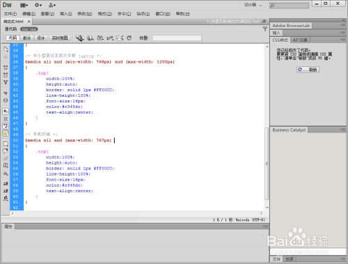348x264 pixels.
Task: Close the 响应式.html document tab
Action: (x=29, y=22)
